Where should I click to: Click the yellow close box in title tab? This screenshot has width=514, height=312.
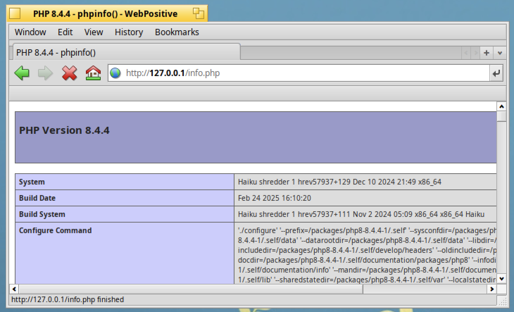(15, 14)
